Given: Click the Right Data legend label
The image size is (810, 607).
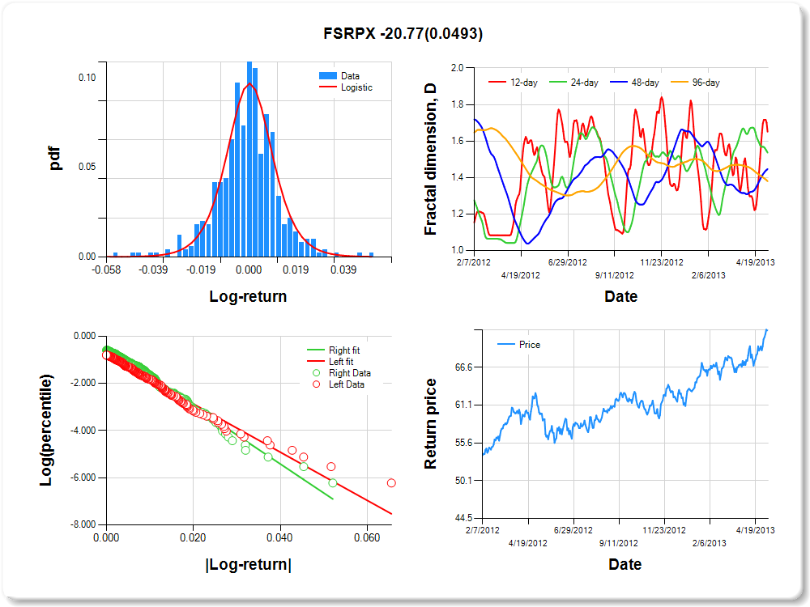Looking at the screenshot, I should tap(350, 372).
